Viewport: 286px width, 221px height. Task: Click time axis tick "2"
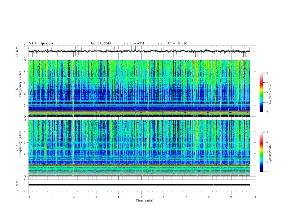coord(74,197)
